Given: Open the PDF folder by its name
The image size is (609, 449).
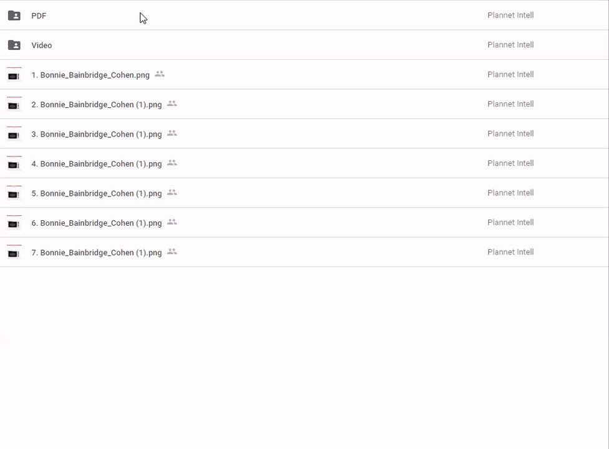Looking at the screenshot, I should (x=39, y=16).
